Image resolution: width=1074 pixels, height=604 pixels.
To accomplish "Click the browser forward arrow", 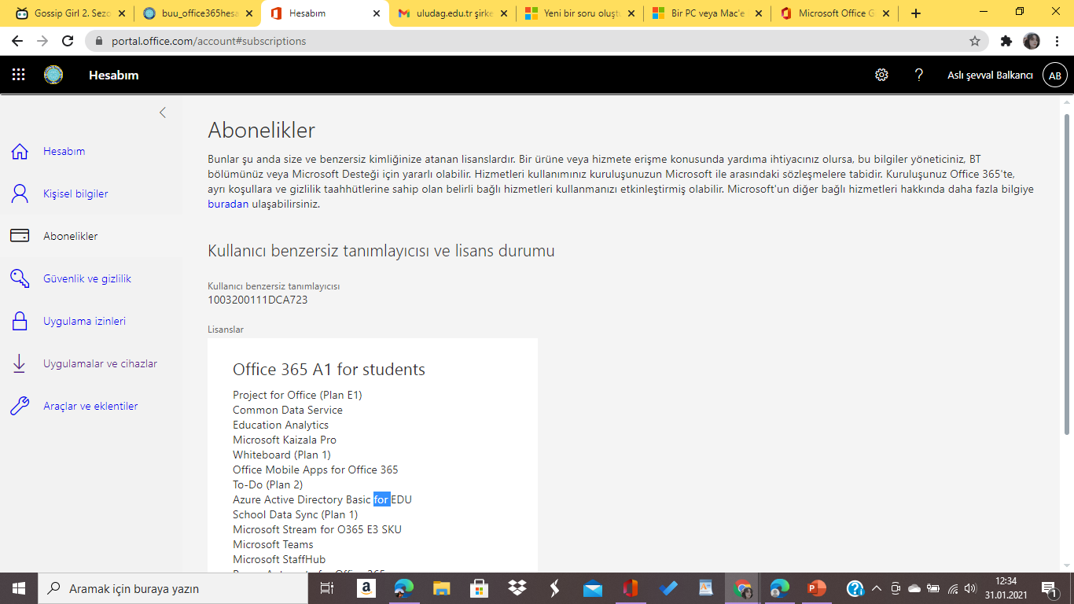I will 42,41.
